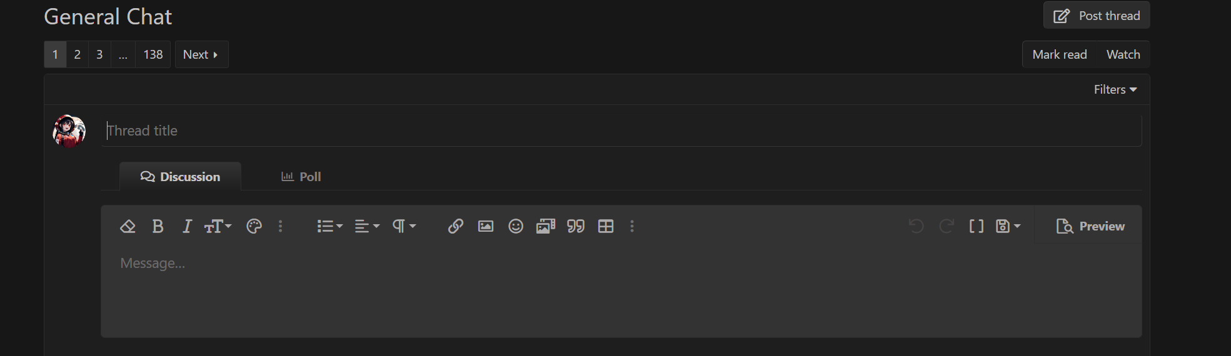Open the Text color palette
Viewport: 1231px width, 356px height.
(254, 226)
